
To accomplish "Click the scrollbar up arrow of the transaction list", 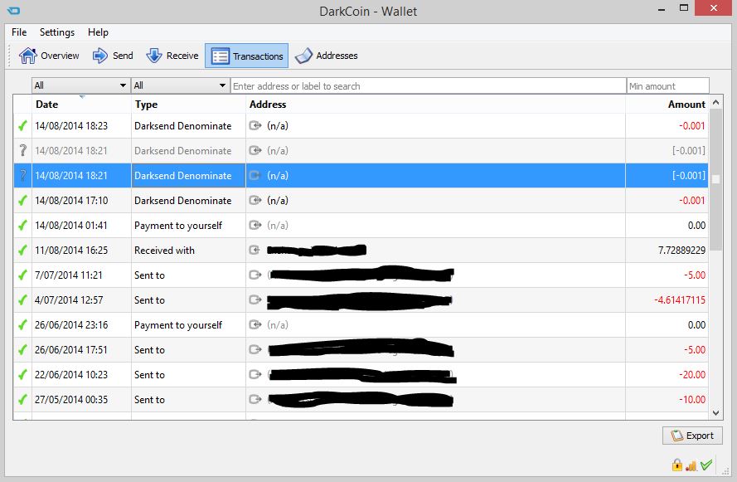I will click(715, 103).
